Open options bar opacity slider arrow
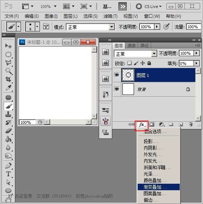This screenshot has width=203, height=204. pyautogui.click(x=157, y=27)
